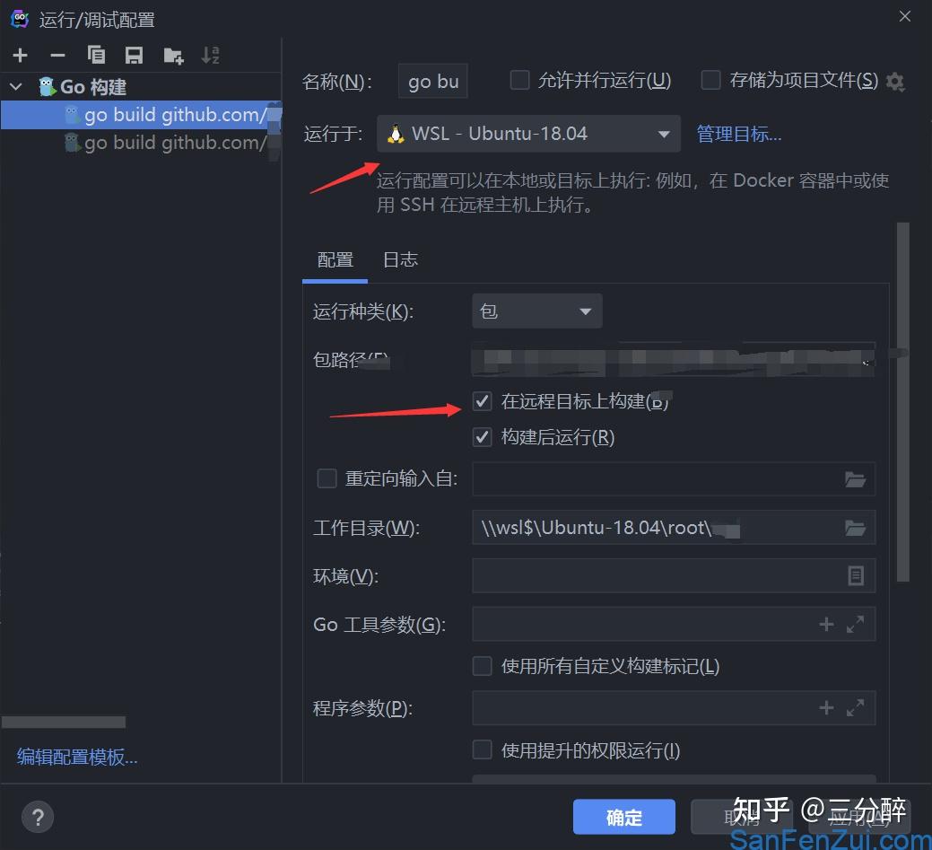Remove the selected run configuration
This screenshot has height=850, width=932.
[x=57, y=55]
